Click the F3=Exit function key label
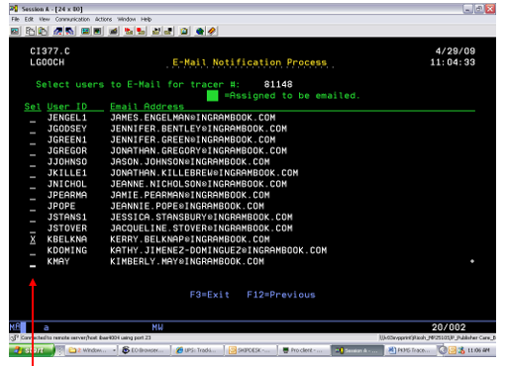The height and width of the screenshot is (366, 506). (210, 295)
